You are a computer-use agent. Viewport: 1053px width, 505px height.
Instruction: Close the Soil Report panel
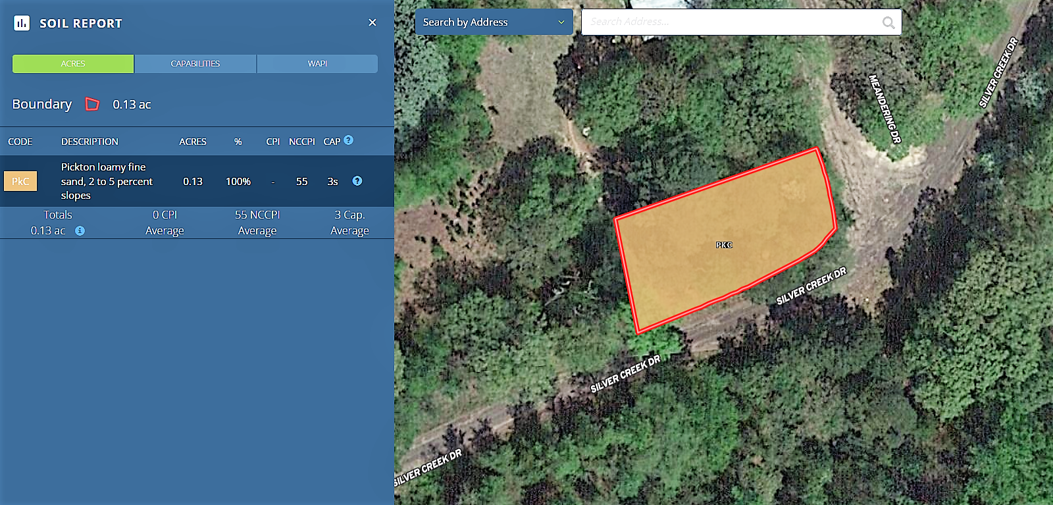tap(372, 22)
